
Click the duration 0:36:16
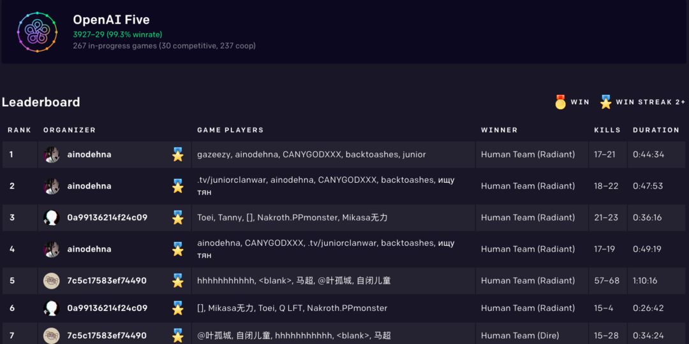648,218
